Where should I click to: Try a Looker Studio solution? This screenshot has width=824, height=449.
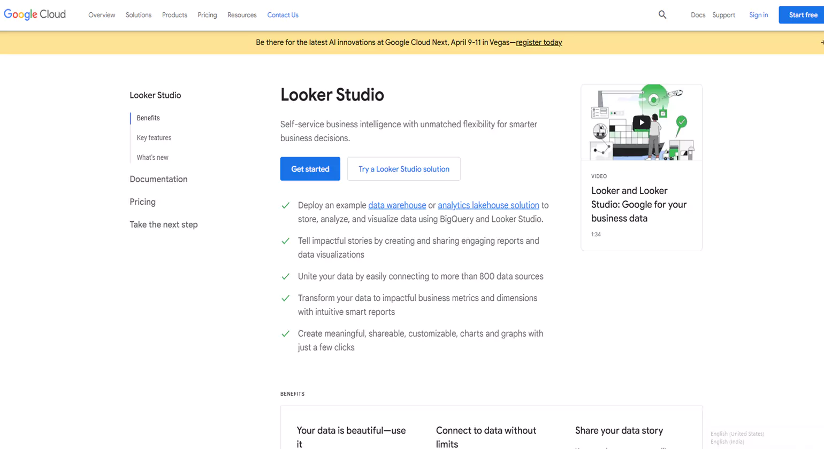click(x=403, y=168)
